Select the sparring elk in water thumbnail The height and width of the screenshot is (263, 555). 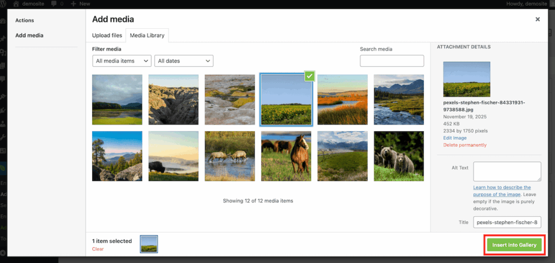pos(230,156)
